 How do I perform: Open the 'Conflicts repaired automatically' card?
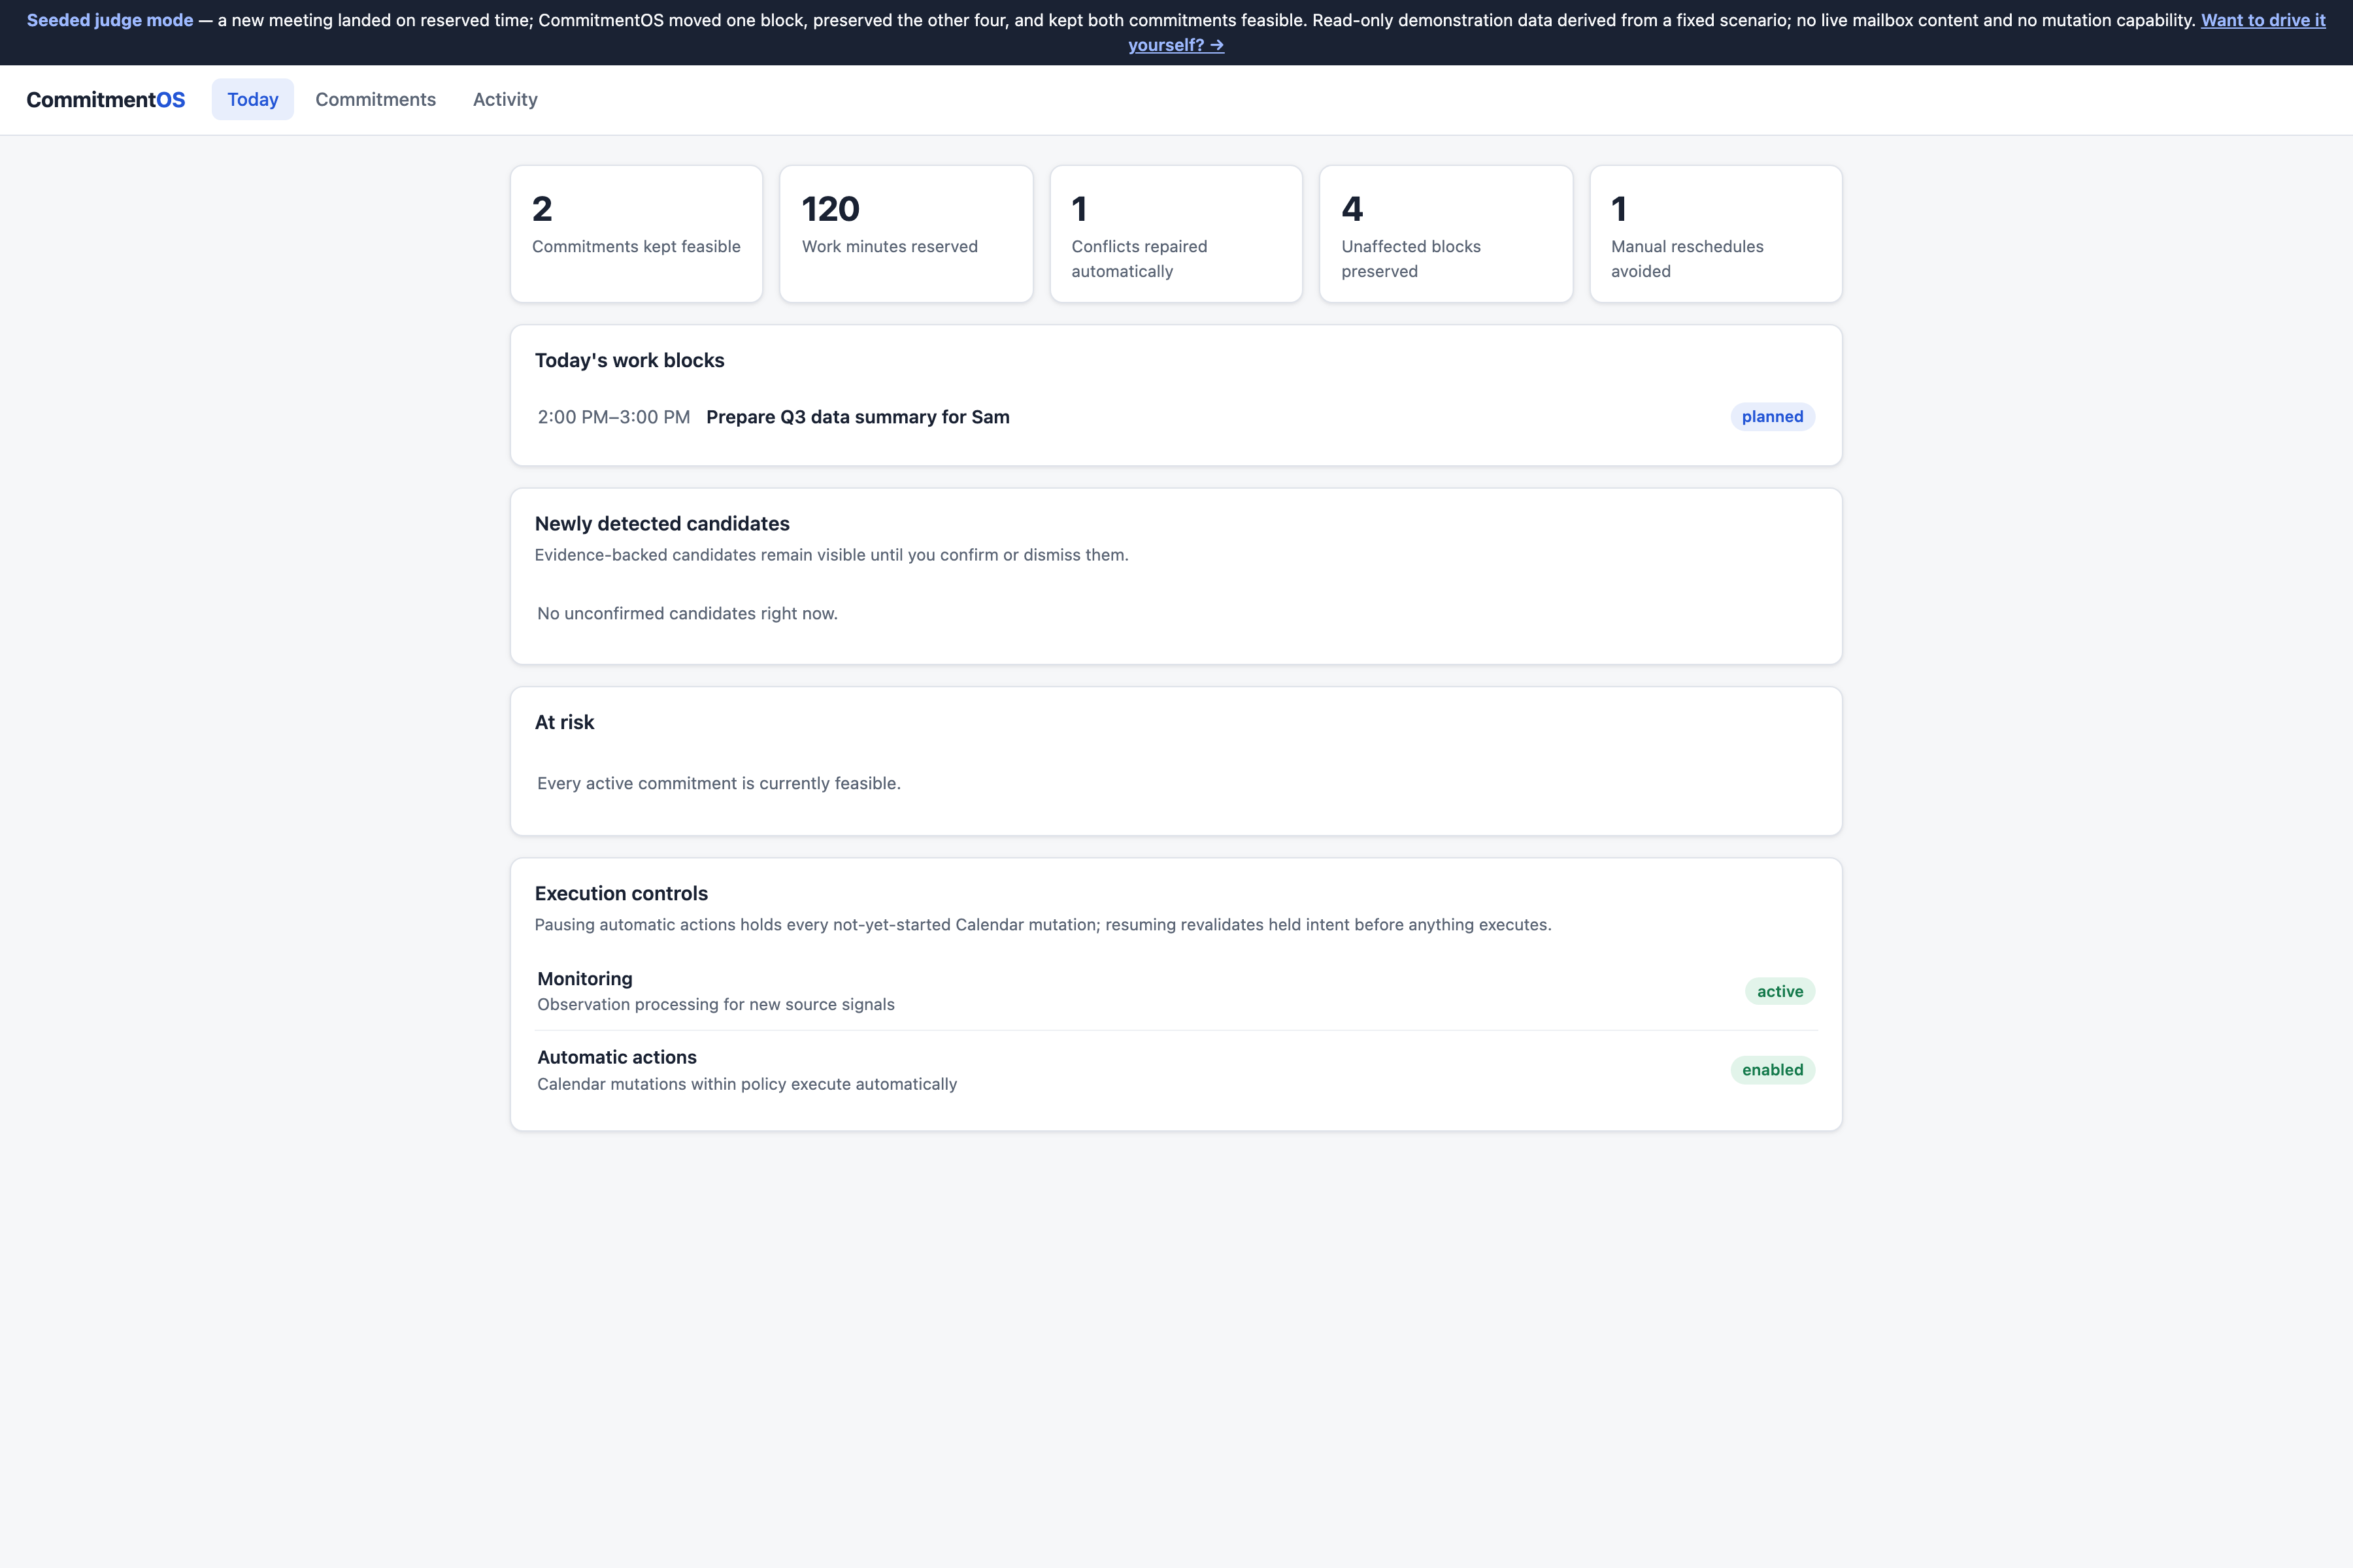coord(1175,234)
